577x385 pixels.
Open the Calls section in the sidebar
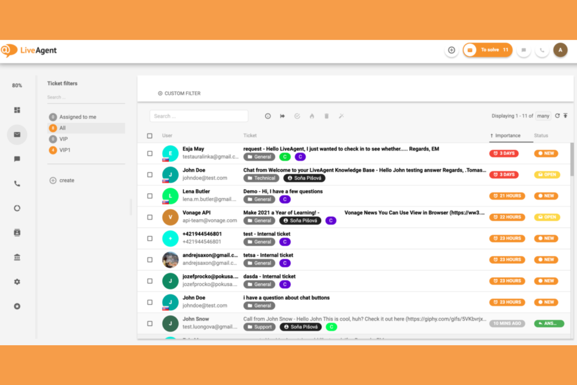click(17, 183)
